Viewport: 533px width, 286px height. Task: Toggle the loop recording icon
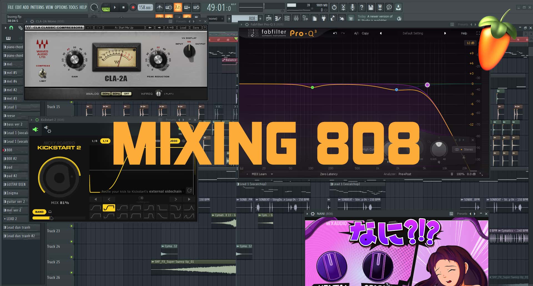coord(196,7)
